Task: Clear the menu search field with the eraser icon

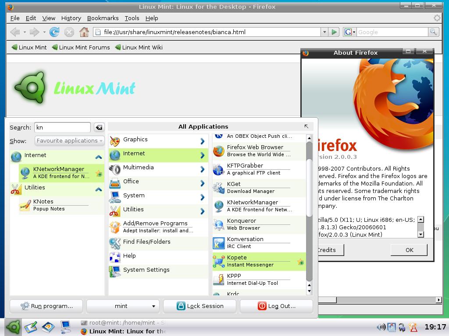Action: [x=99, y=127]
